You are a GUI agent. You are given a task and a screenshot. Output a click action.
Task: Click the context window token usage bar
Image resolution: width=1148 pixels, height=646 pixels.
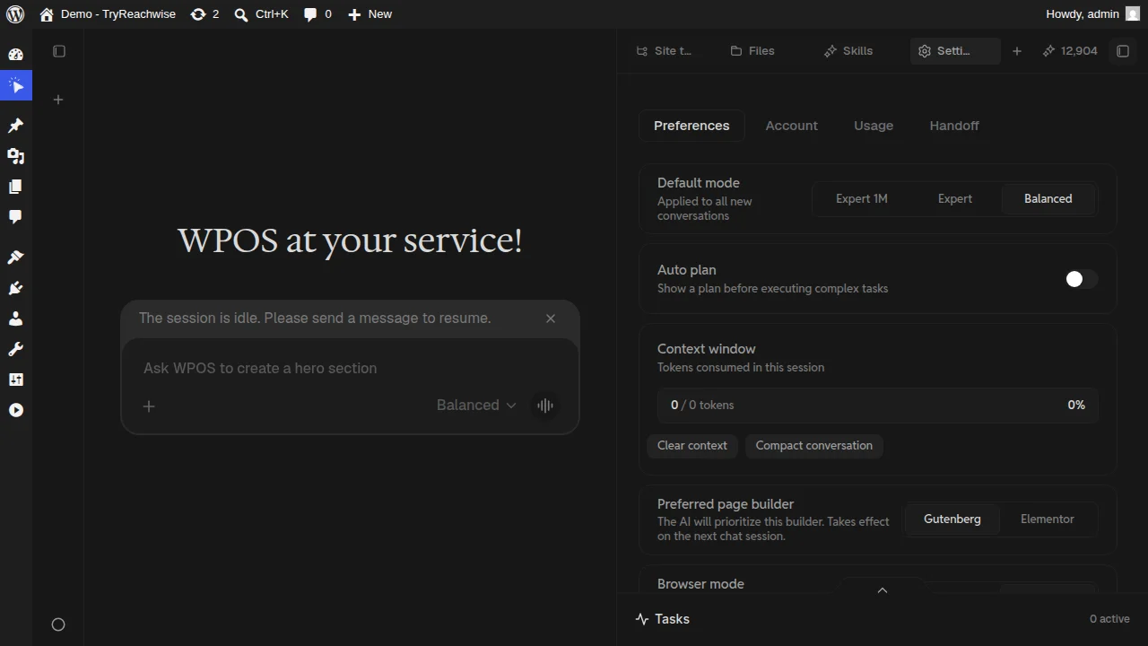(x=878, y=406)
